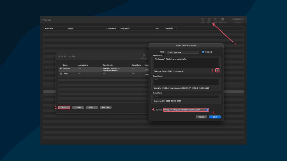Click the Sent column header
The image size is (287, 161).
[x=157, y=29]
